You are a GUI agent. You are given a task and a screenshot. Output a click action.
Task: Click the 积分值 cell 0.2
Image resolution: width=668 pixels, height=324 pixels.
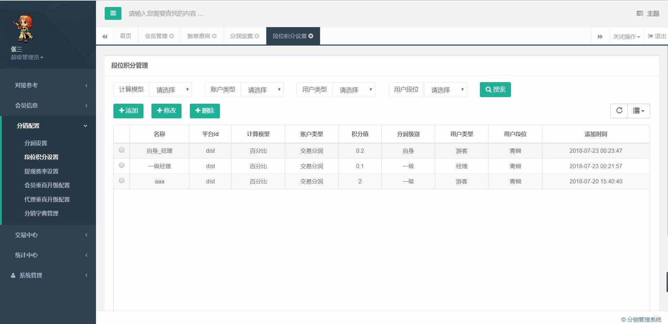(x=360, y=151)
